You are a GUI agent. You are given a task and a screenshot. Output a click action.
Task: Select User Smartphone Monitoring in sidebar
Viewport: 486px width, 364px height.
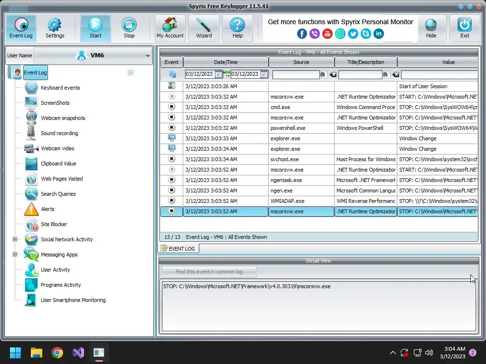tap(73, 300)
